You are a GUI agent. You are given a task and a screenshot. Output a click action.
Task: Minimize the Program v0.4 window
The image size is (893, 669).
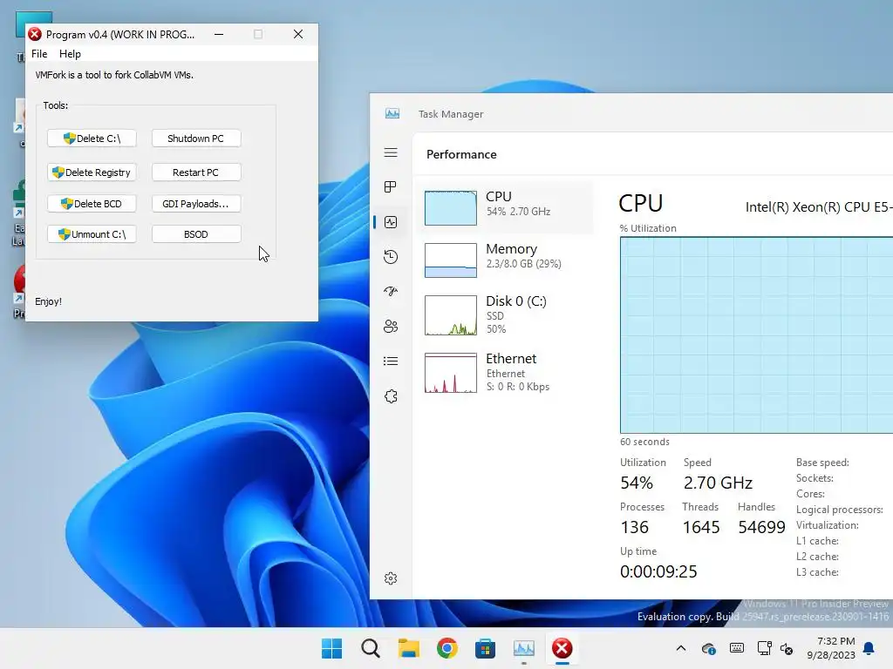219,34
